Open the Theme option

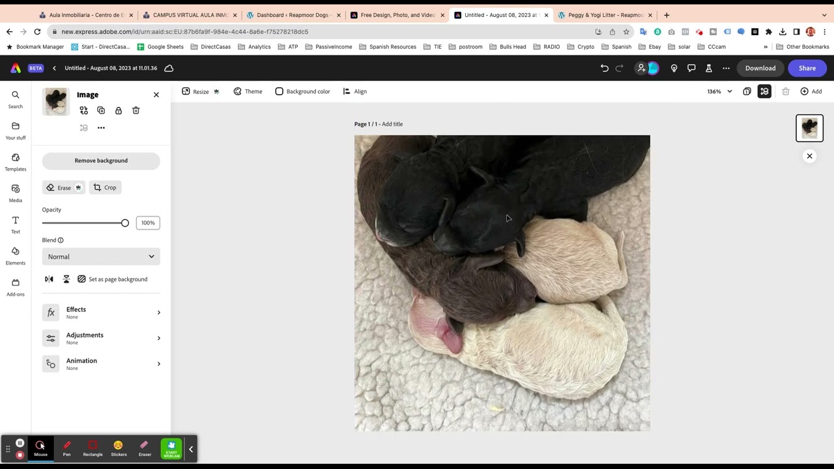pyautogui.click(x=248, y=91)
